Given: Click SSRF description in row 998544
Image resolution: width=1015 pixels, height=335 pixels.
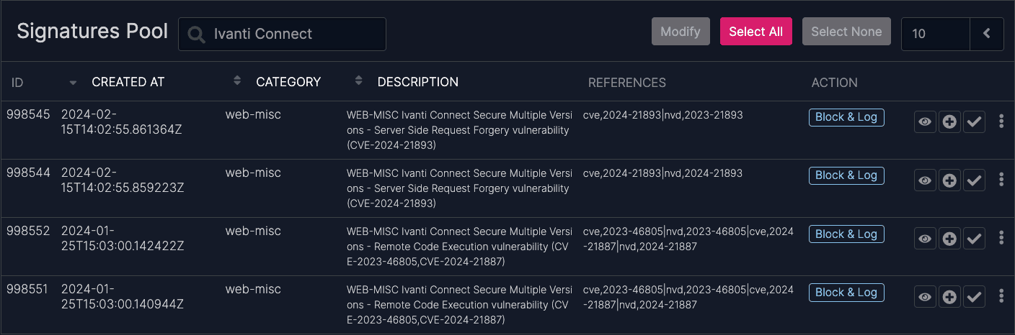Looking at the screenshot, I should (x=460, y=188).
